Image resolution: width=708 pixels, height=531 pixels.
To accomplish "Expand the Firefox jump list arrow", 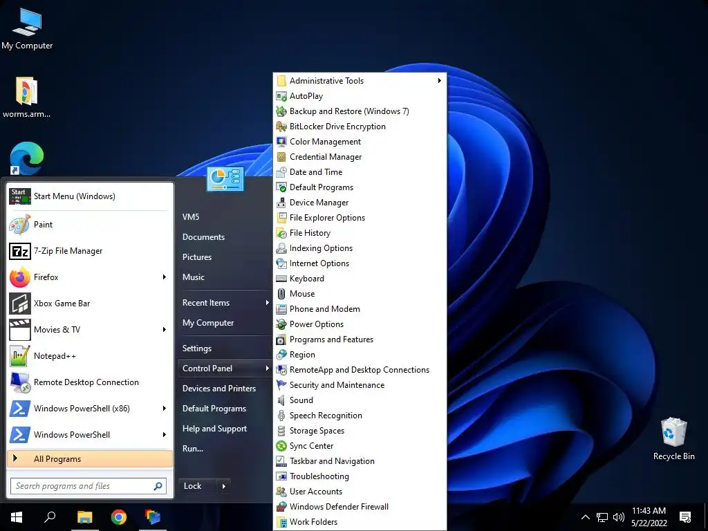I will tap(165, 277).
